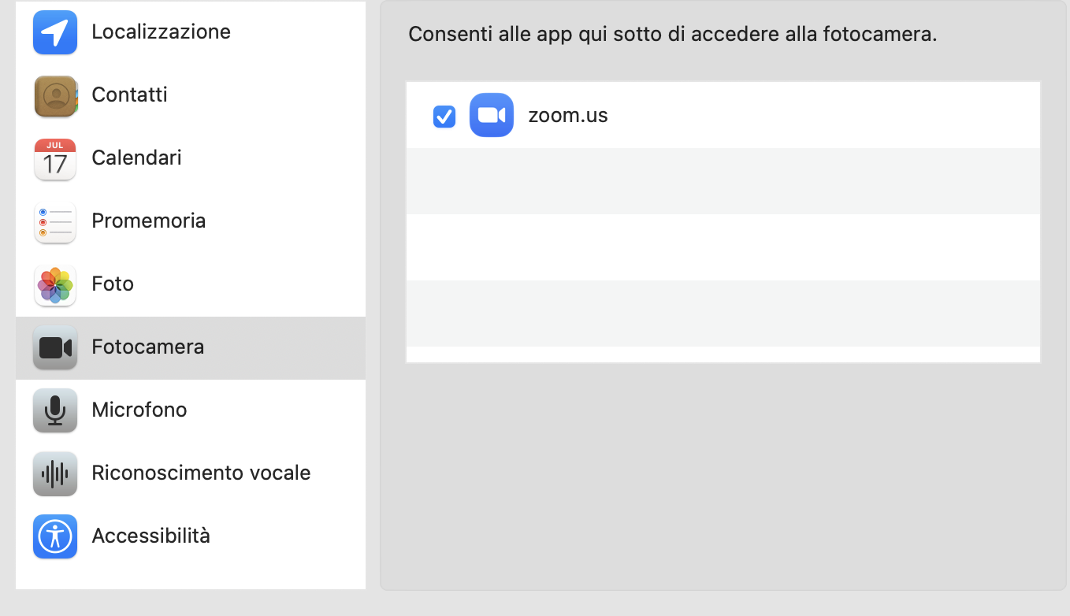Image resolution: width=1070 pixels, height=616 pixels.
Task: Click the Contatti address book icon
Action: click(55, 96)
